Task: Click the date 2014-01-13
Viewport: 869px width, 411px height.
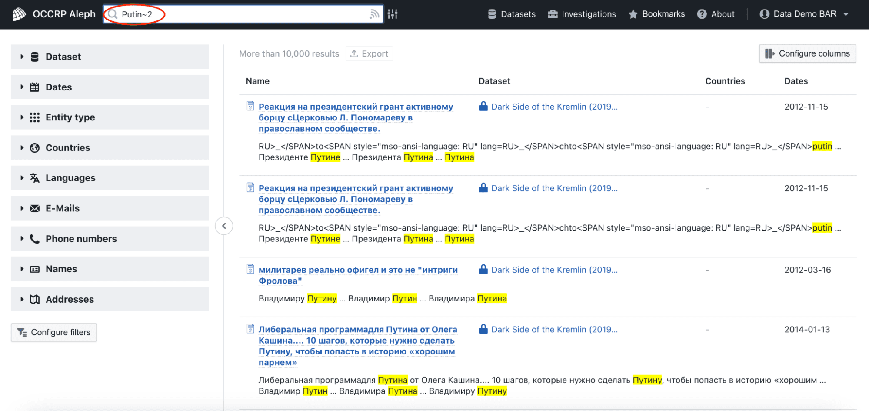Action: 807,329
